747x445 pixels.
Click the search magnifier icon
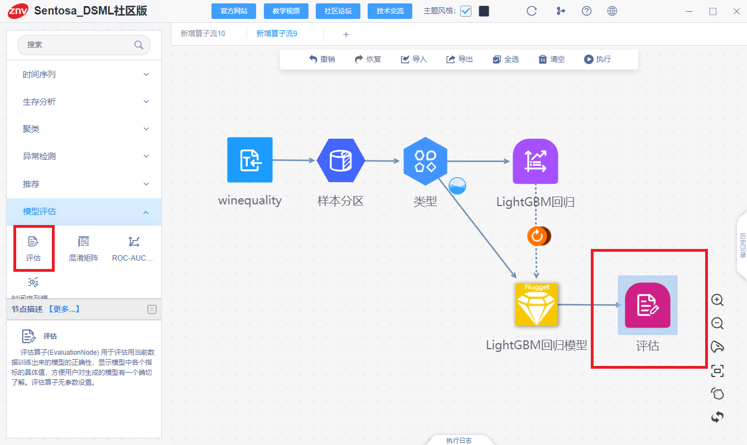(x=139, y=45)
